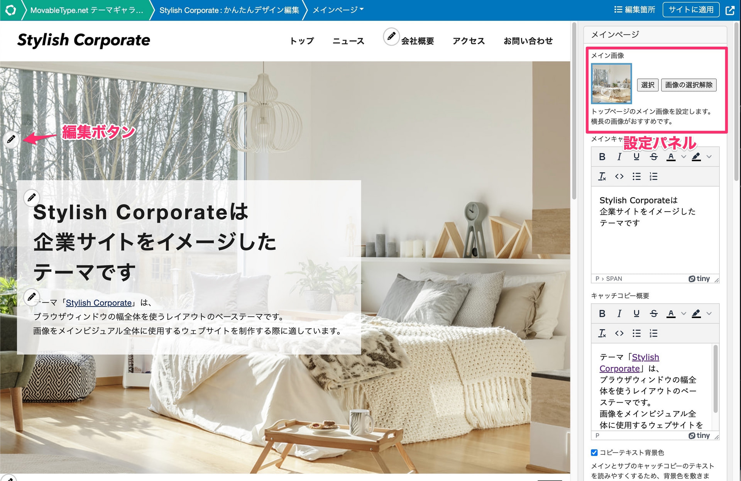Click the メインページ settings panel header
This screenshot has height=481, width=741.
655,35
